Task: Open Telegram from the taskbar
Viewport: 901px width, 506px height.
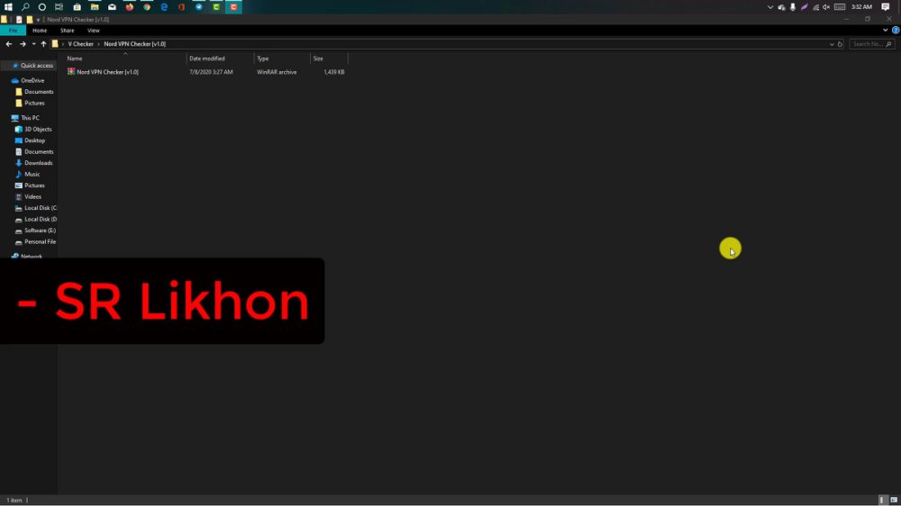Action: tap(199, 7)
